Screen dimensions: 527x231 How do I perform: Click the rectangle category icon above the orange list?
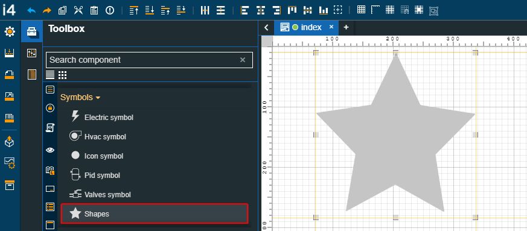point(50,189)
